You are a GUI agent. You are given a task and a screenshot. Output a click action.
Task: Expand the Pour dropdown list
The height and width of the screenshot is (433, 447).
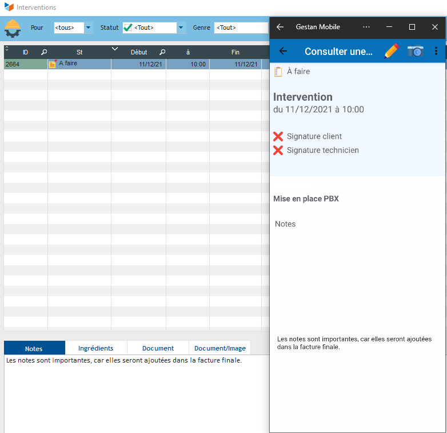pos(89,27)
